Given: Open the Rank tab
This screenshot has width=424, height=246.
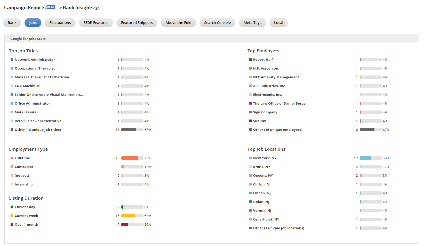Looking at the screenshot, I should [12, 23].
